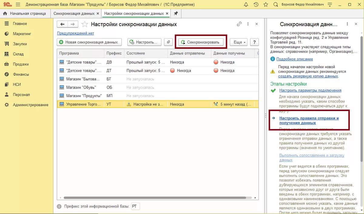Click the notifications bell icon
The image size is (364, 214).
pyautogui.click(x=246, y=5)
